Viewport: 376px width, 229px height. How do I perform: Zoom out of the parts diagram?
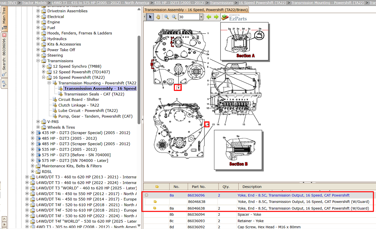[174, 17]
